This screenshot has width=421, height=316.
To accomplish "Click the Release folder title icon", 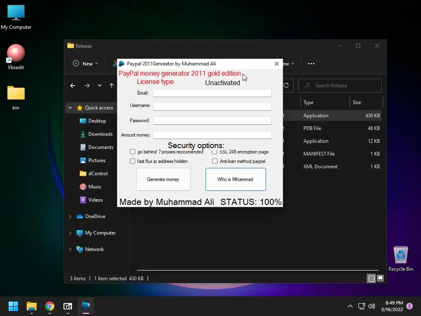I will point(71,46).
